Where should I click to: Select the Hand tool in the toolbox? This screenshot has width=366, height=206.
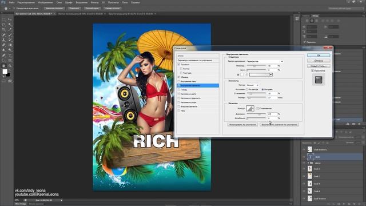click(x=4, y=66)
